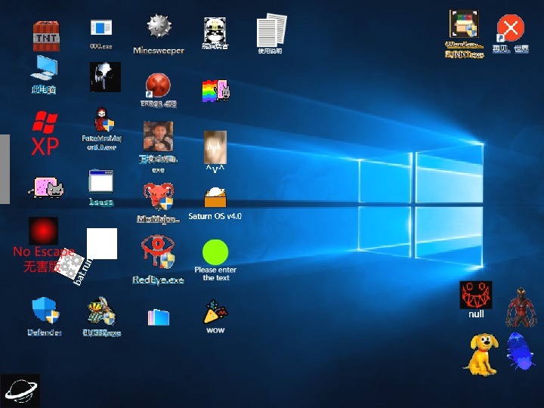Open the TNT block icon
This screenshot has width=544, height=408.
coord(46,36)
